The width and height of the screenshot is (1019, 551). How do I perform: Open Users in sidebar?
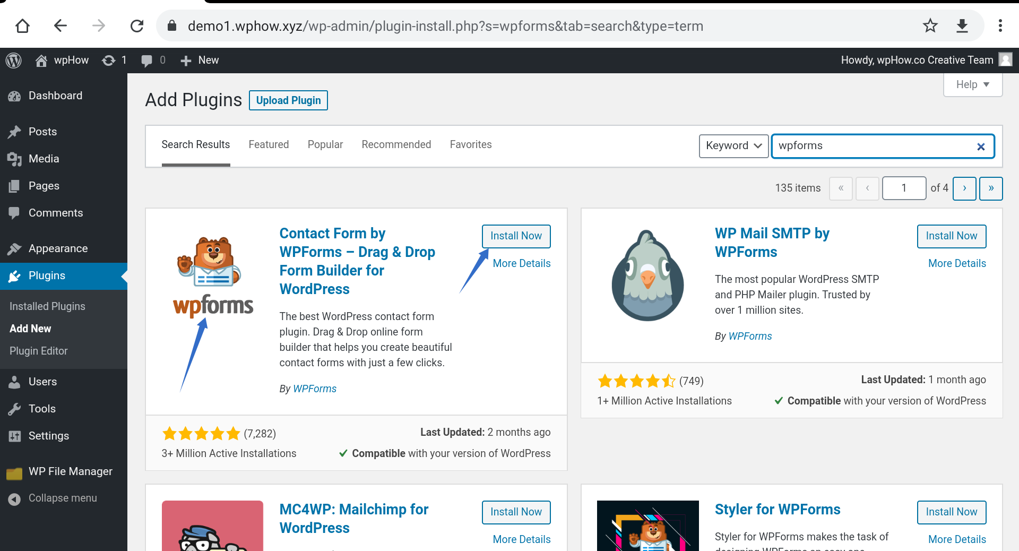64,382
